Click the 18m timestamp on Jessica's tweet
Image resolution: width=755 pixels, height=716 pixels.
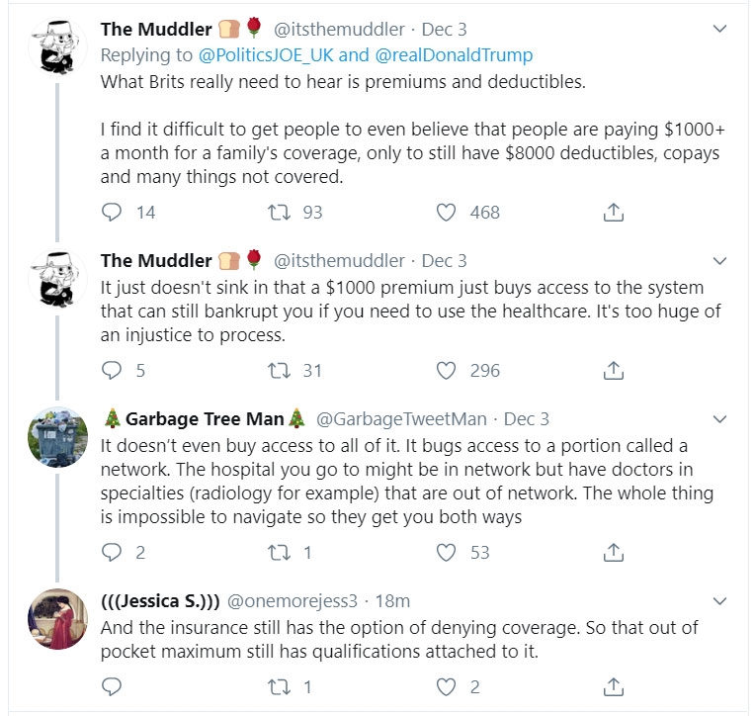(x=395, y=600)
